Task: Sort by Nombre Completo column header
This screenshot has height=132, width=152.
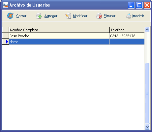Action: coord(59,30)
